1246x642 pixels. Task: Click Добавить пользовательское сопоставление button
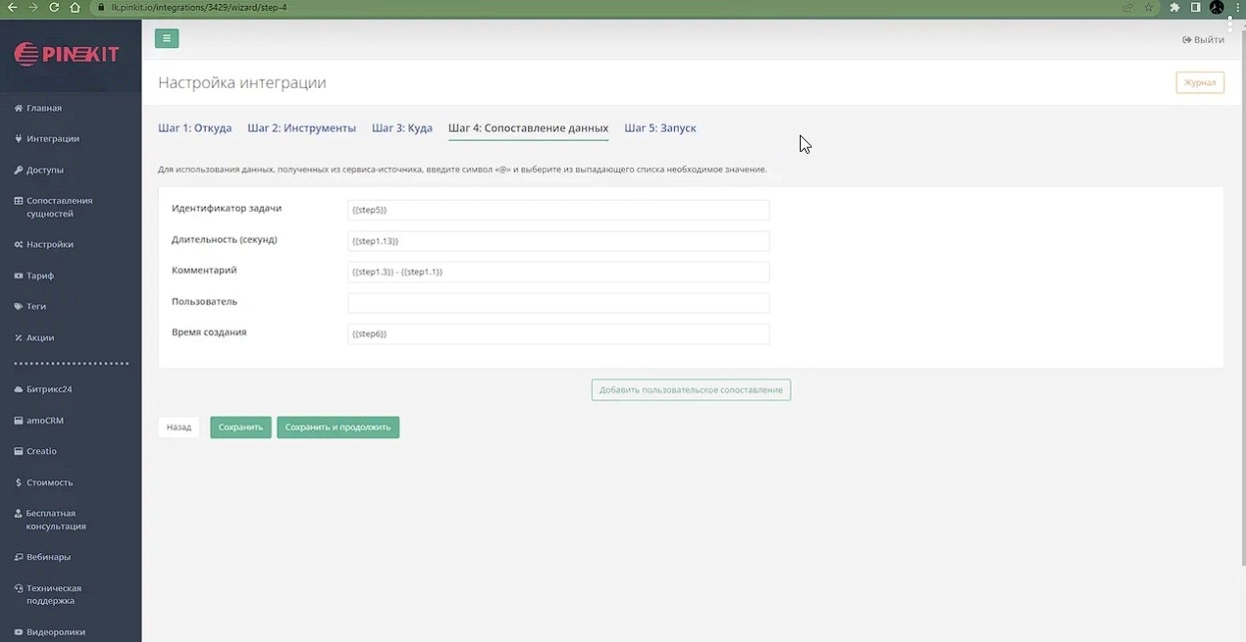click(x=691, y=389)
